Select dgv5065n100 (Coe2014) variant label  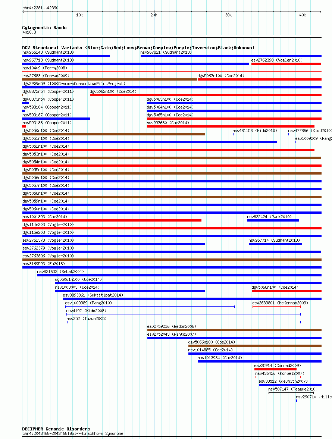click(x=170, y=115)
